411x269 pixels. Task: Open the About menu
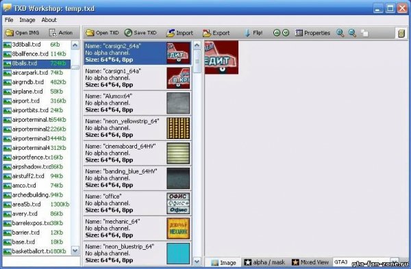(49, 20)
